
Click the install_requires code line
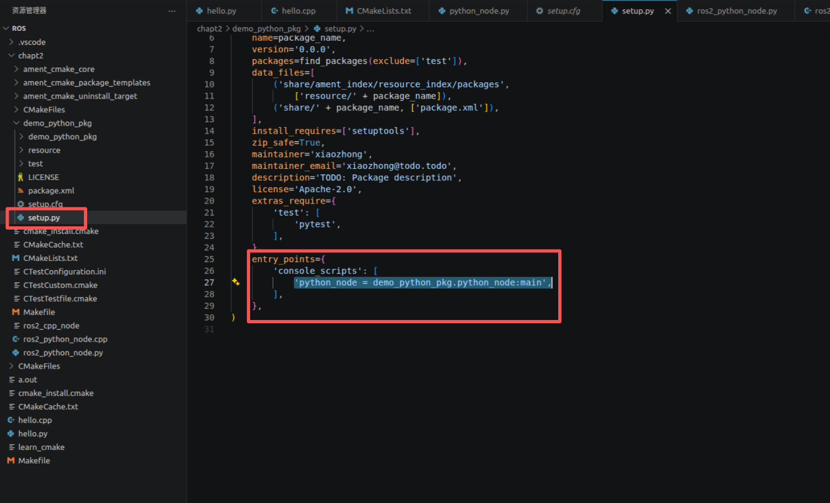[336, 131]
